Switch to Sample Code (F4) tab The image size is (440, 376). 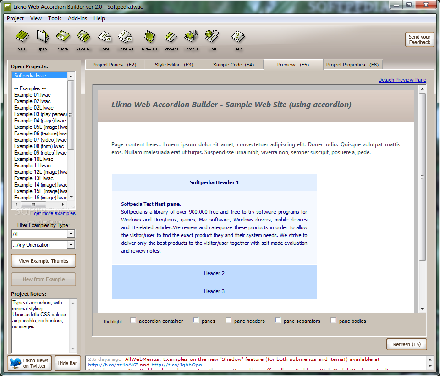(x=233, y=65)
